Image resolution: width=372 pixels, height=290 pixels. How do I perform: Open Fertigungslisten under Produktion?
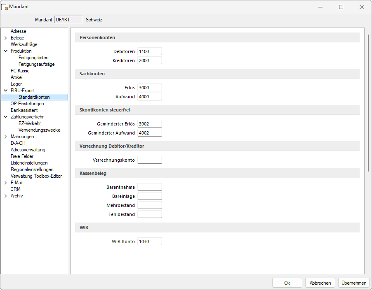(33, 58)
